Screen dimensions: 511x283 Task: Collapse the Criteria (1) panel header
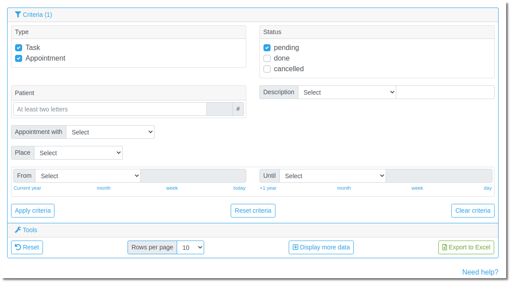253,15
